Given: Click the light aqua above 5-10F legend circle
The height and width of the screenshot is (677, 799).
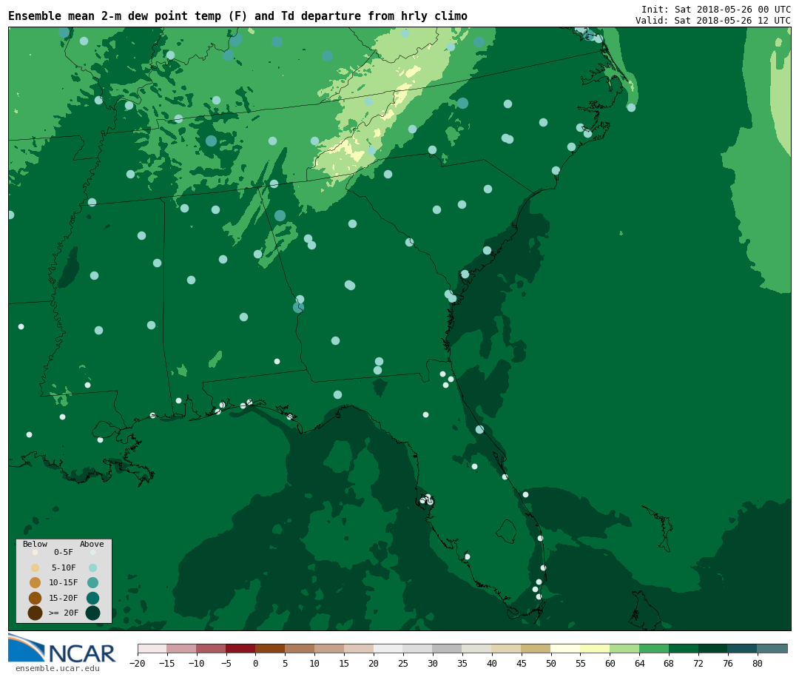Looking at the screenshot, I should click(x=92, y=567).
